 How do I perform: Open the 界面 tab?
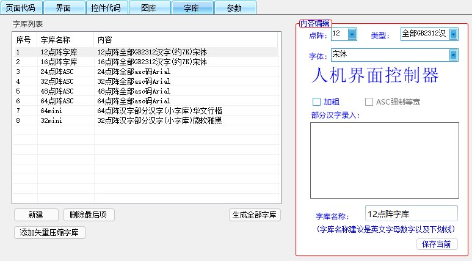pyautogui.click(x=64, y=7)
